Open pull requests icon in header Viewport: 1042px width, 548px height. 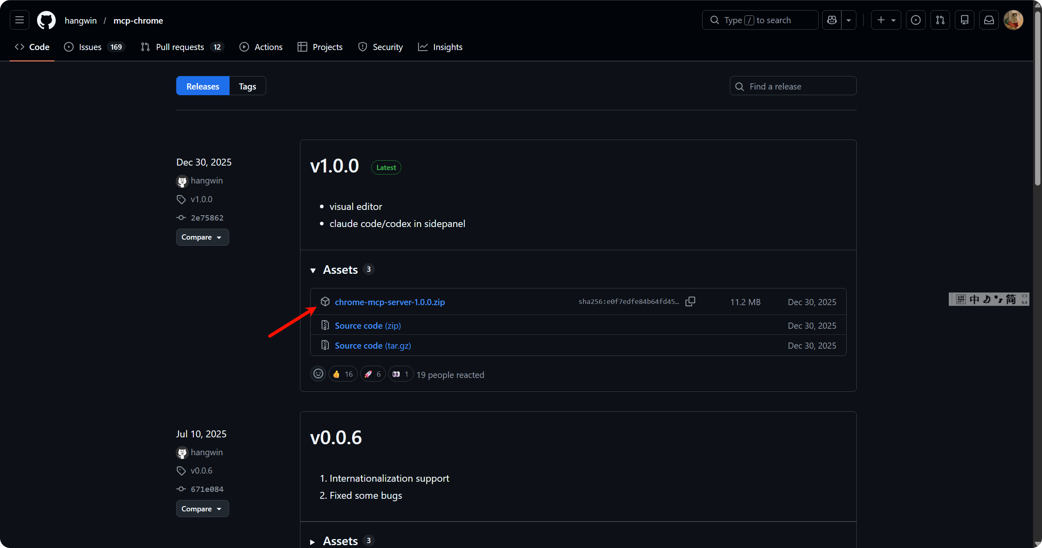(x=940, y=20)
